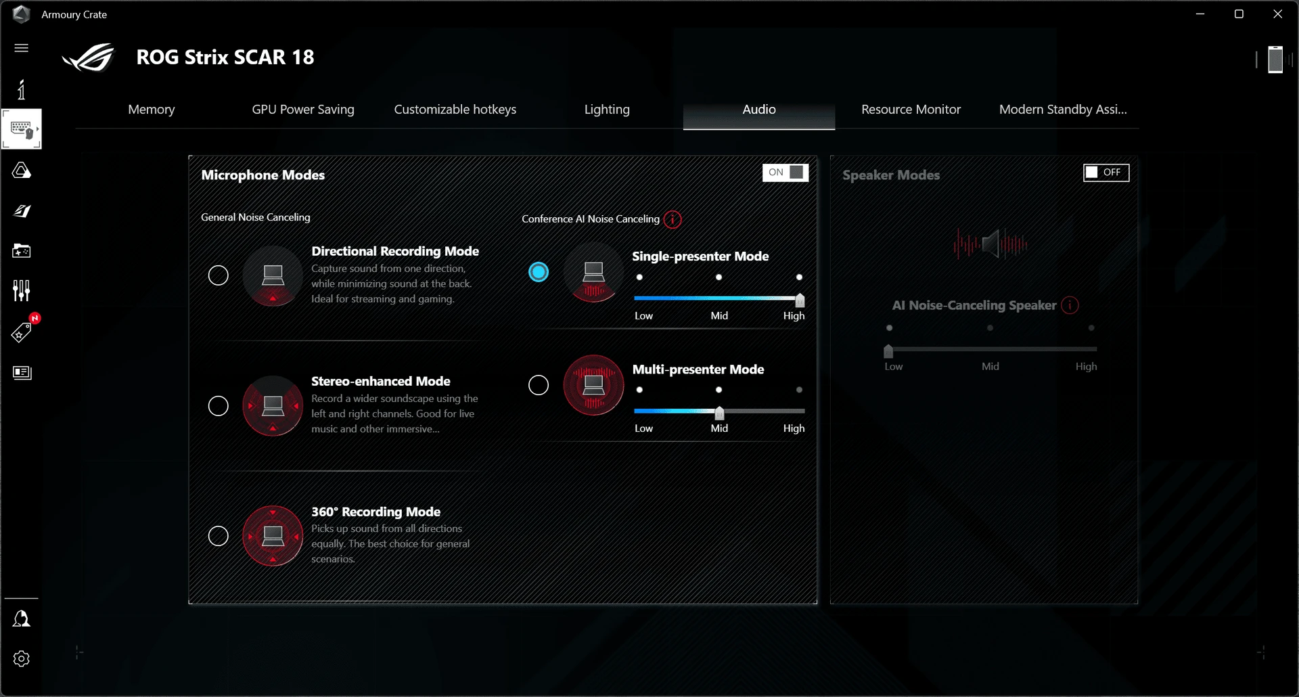Image resolution: width=1299 pixels, height=697 pixels.
Task: Click the Single-presenter slider handle at High
Action: [800, 300]
